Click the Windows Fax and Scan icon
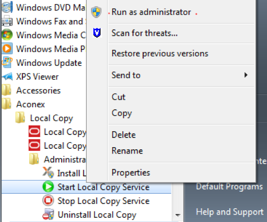Screen dimensions: 267x222 point(7,21)
